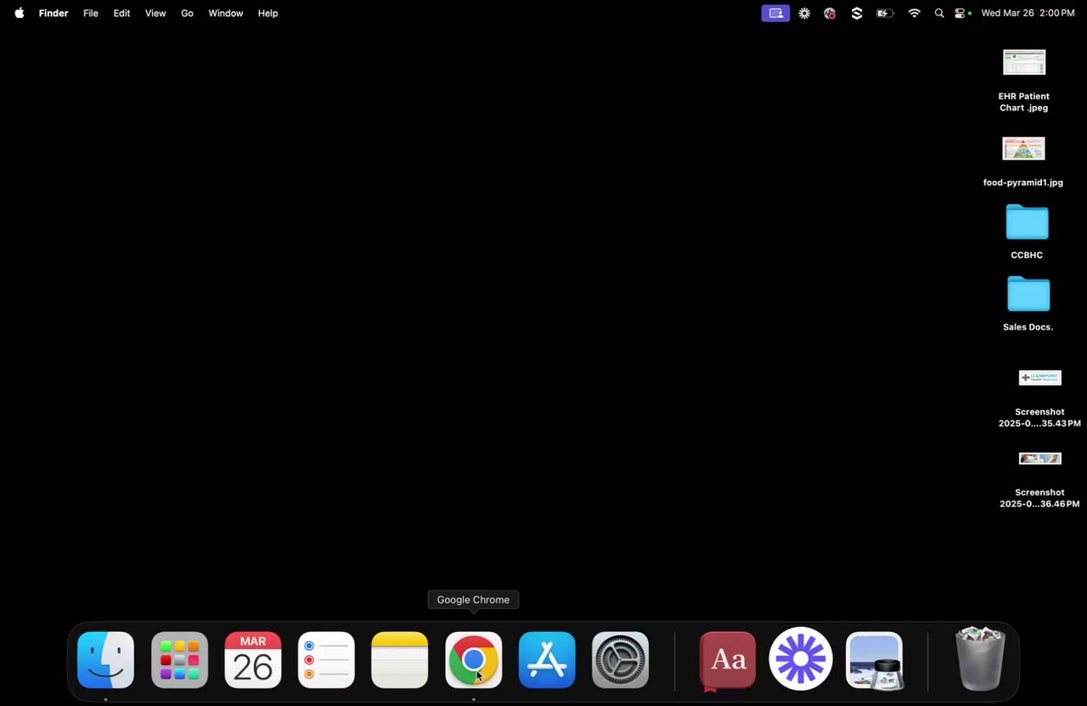The width and height of the screenshot is (1087, 706).
Task: Open the Apple menu
Action: (x=19, y=14)
